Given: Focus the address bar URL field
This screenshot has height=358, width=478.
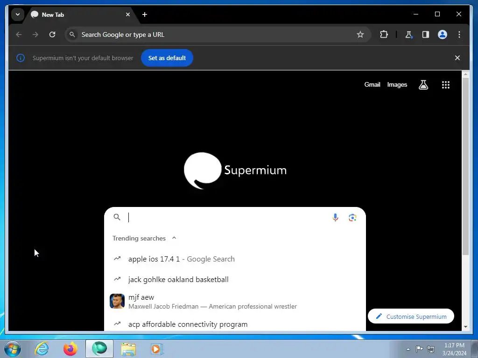Looking at the screenshot, I should (218, 34).
